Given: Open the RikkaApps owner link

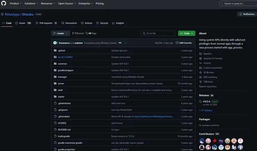Looking at the screenshot, I should (x=12, y=14).
